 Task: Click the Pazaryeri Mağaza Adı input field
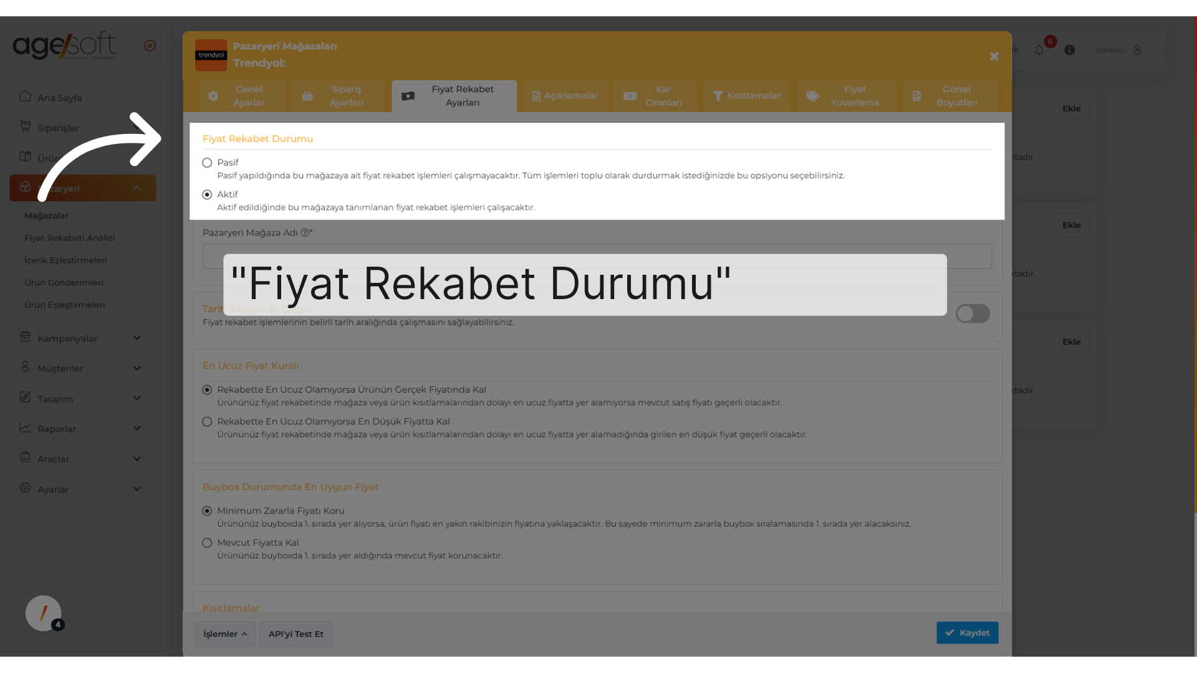coord(597,256)
